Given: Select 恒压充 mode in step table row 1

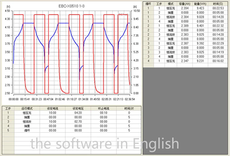Looking at the screenshot, I should [27, 113].
